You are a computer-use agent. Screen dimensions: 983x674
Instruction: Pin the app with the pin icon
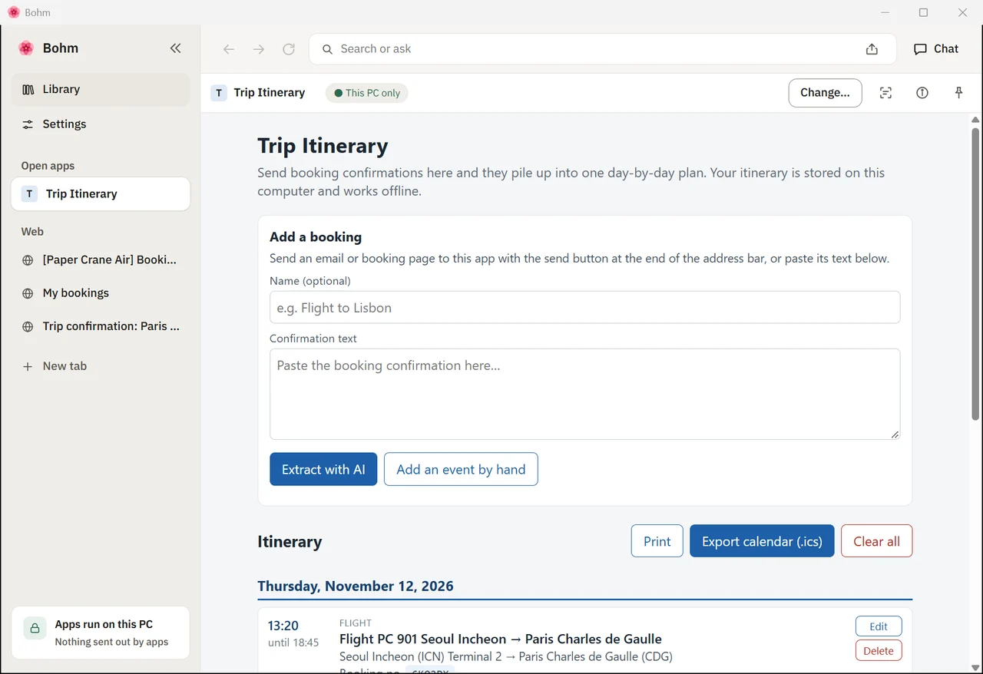pos(958,93)
